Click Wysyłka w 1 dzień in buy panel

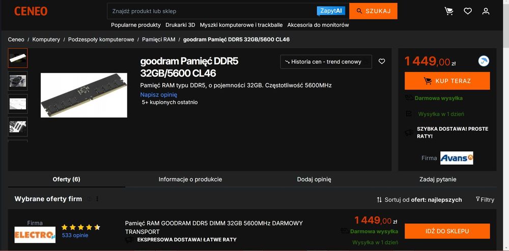441,114
